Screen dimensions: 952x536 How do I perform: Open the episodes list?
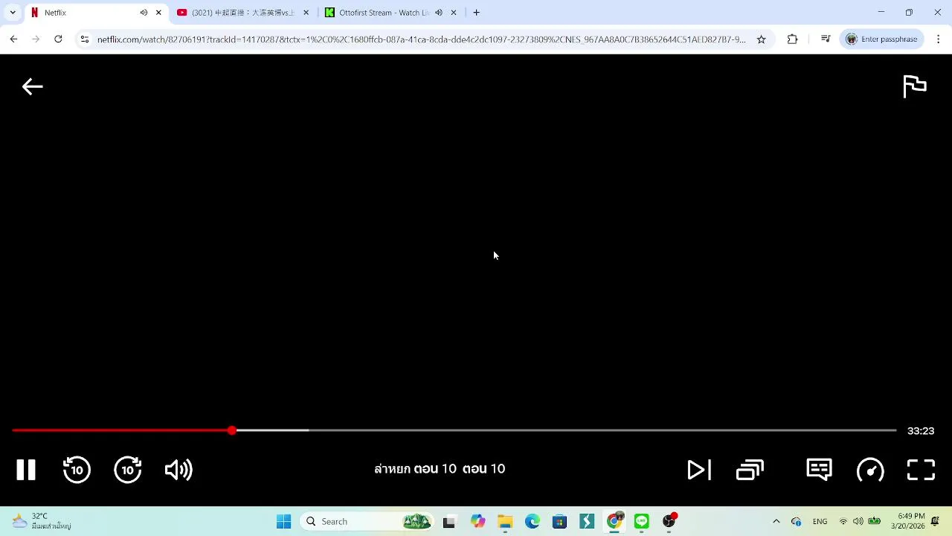[x=750, y=470]
